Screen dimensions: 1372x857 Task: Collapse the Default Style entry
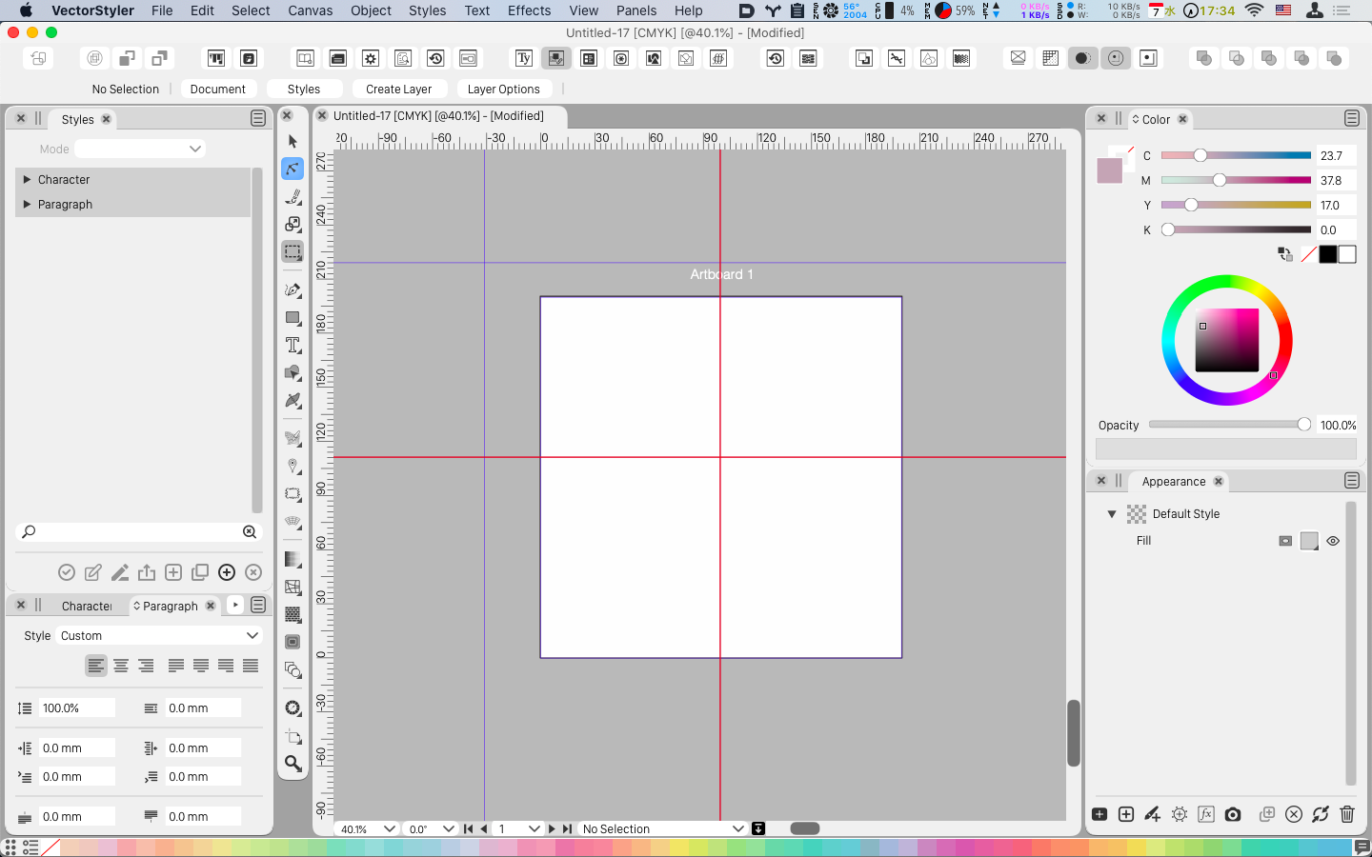tap(1111, 514)
